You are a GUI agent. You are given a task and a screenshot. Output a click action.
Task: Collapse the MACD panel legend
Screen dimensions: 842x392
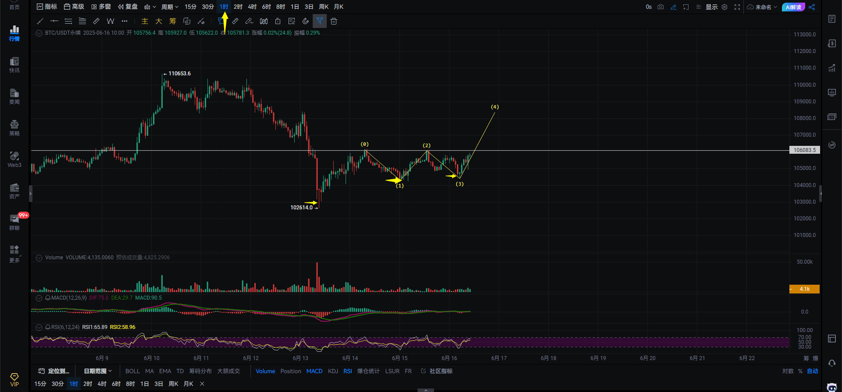[x=39, y=298]
